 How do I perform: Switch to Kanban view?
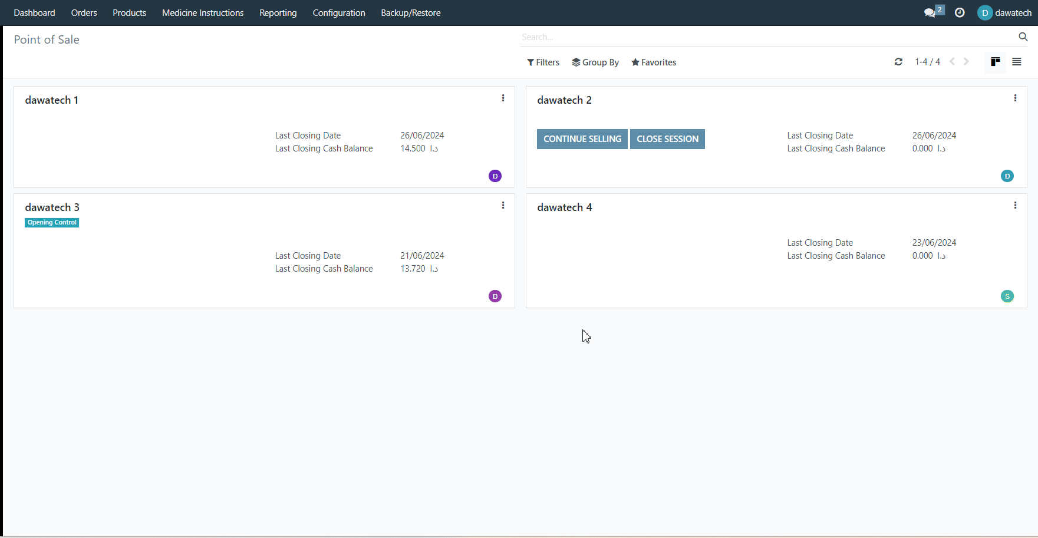pos(996,62)
